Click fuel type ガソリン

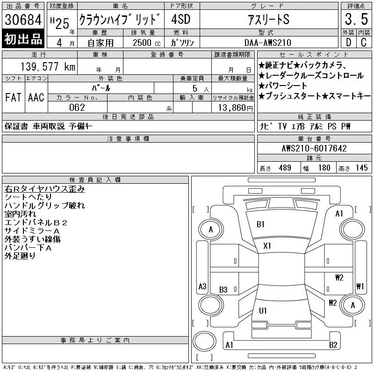pyautogui.click(x=182, y=43)
